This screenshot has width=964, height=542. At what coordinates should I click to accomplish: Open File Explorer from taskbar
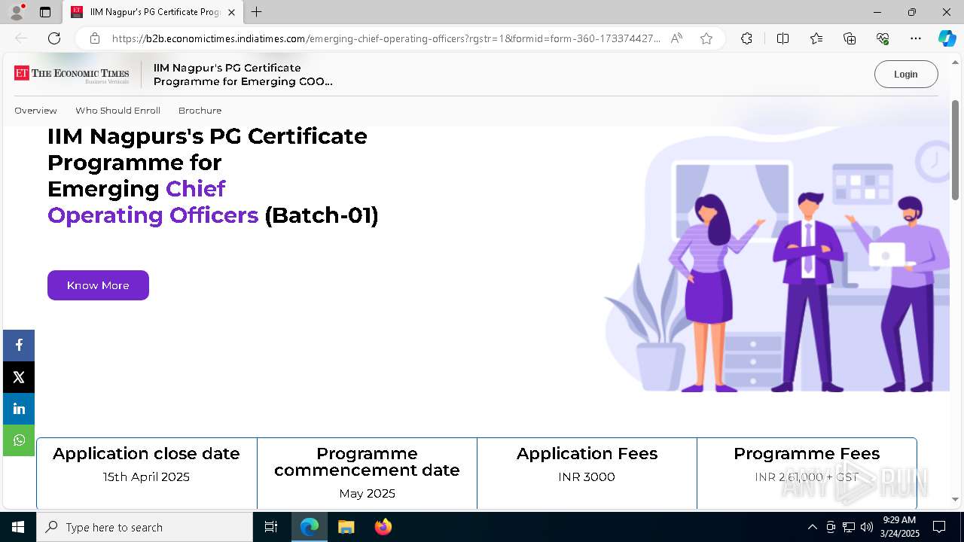click(x=346, y=527)
